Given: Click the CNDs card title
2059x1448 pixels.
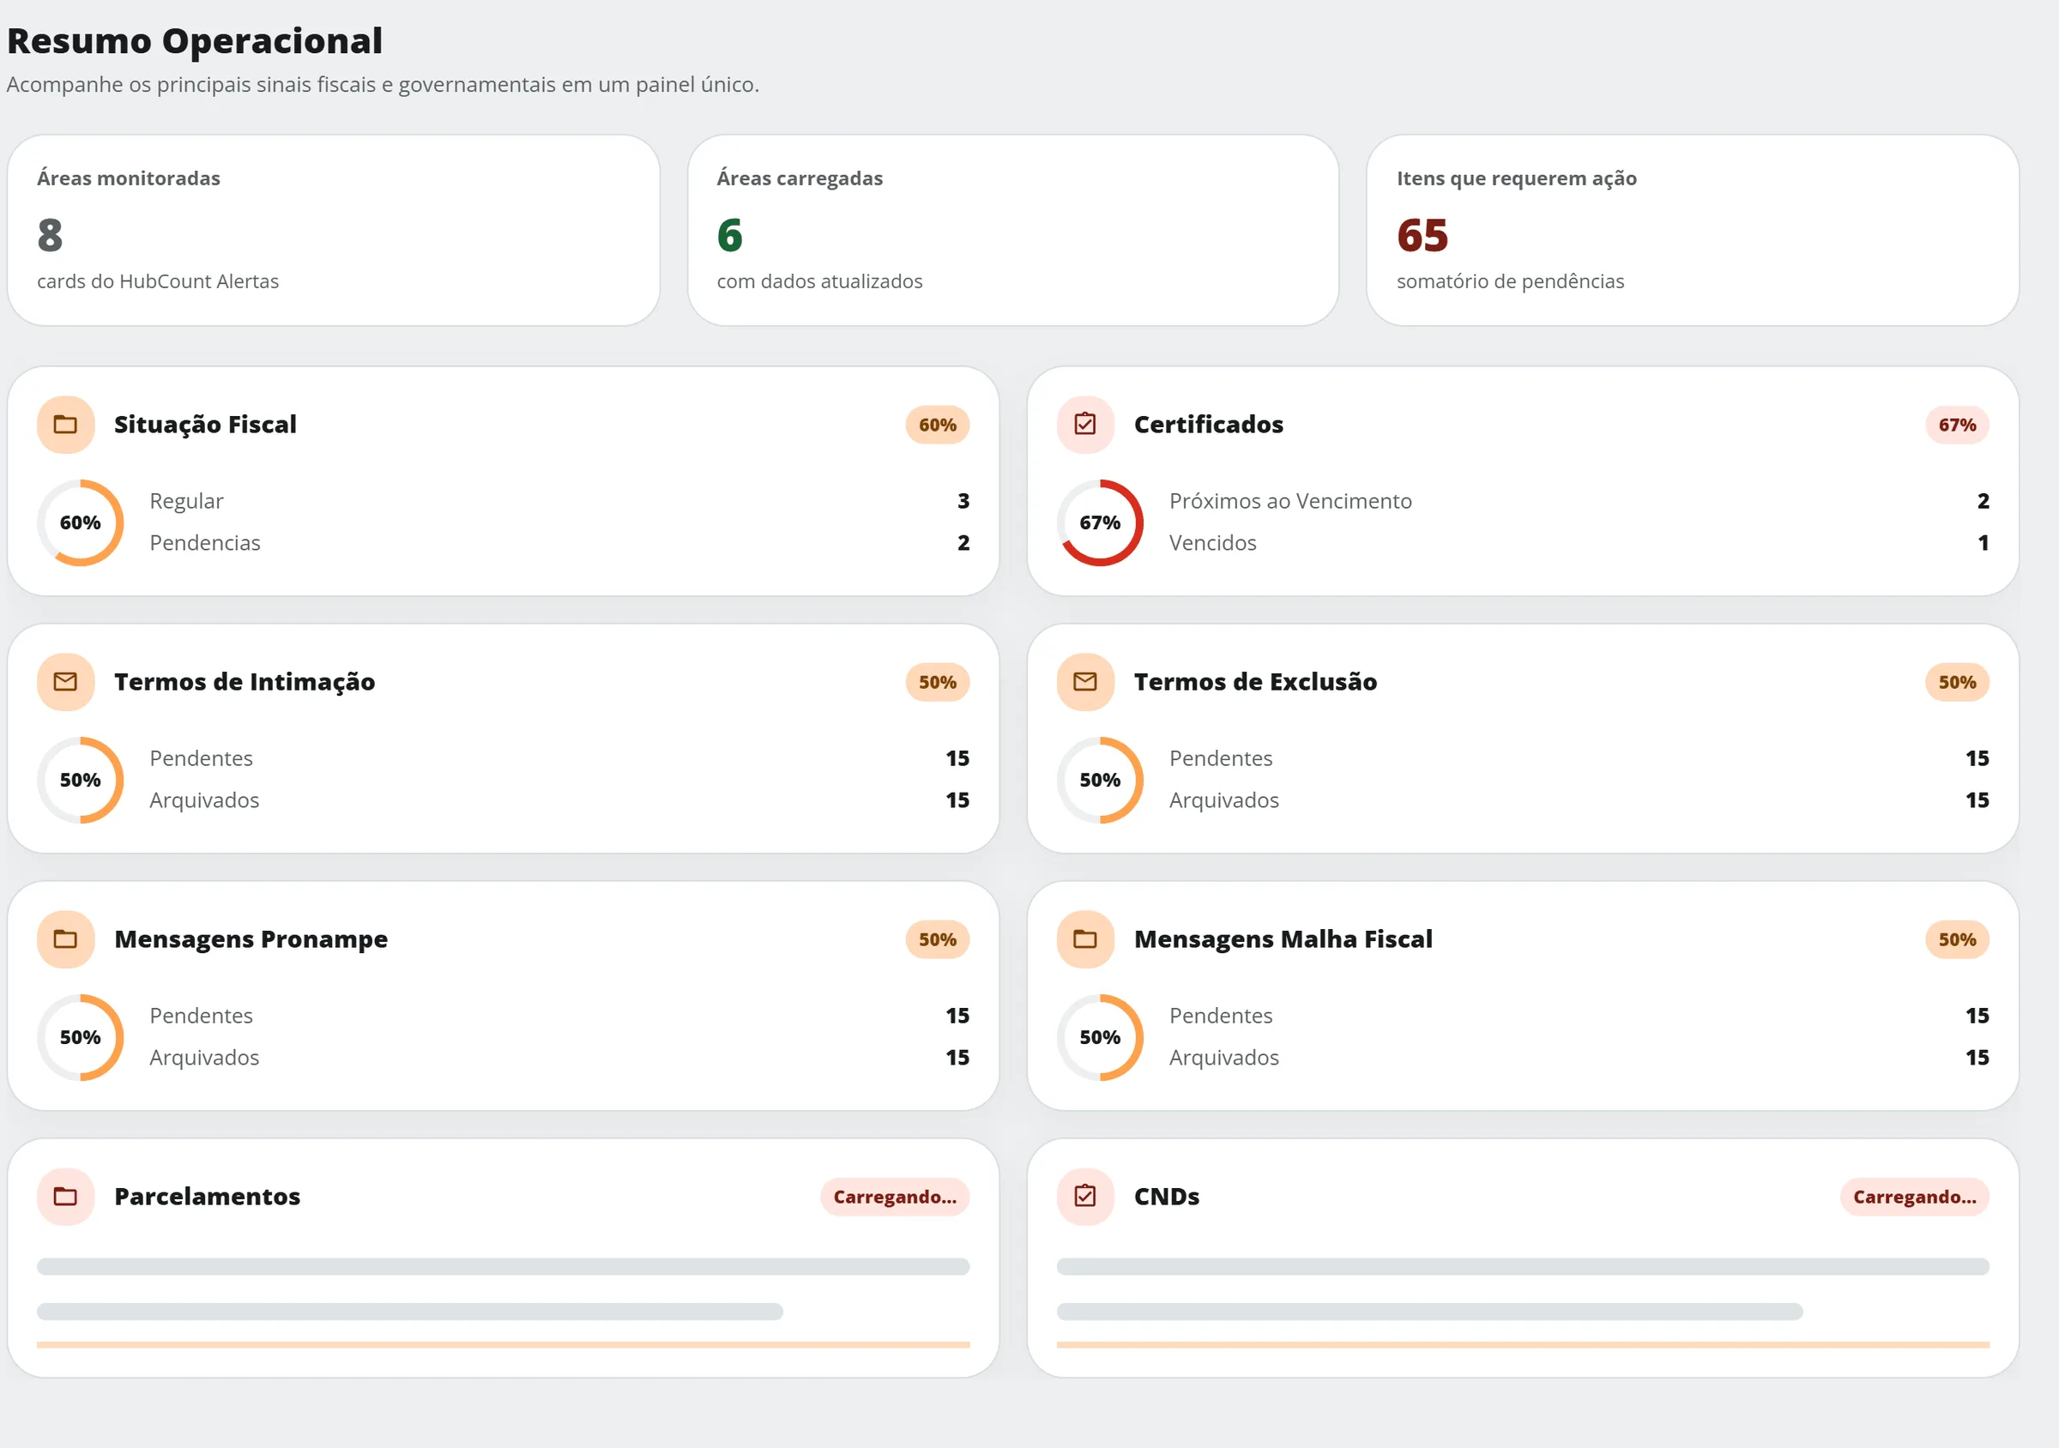Looking at the screenshot, I should point(1167,1196).
